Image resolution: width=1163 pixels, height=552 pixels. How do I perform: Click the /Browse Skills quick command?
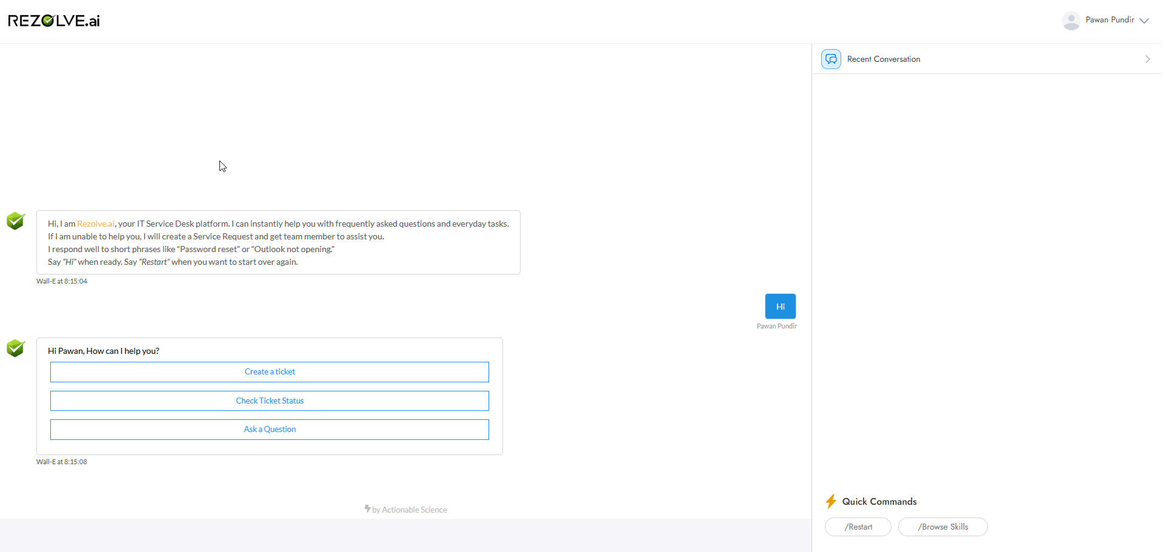(x=943, y=527)
